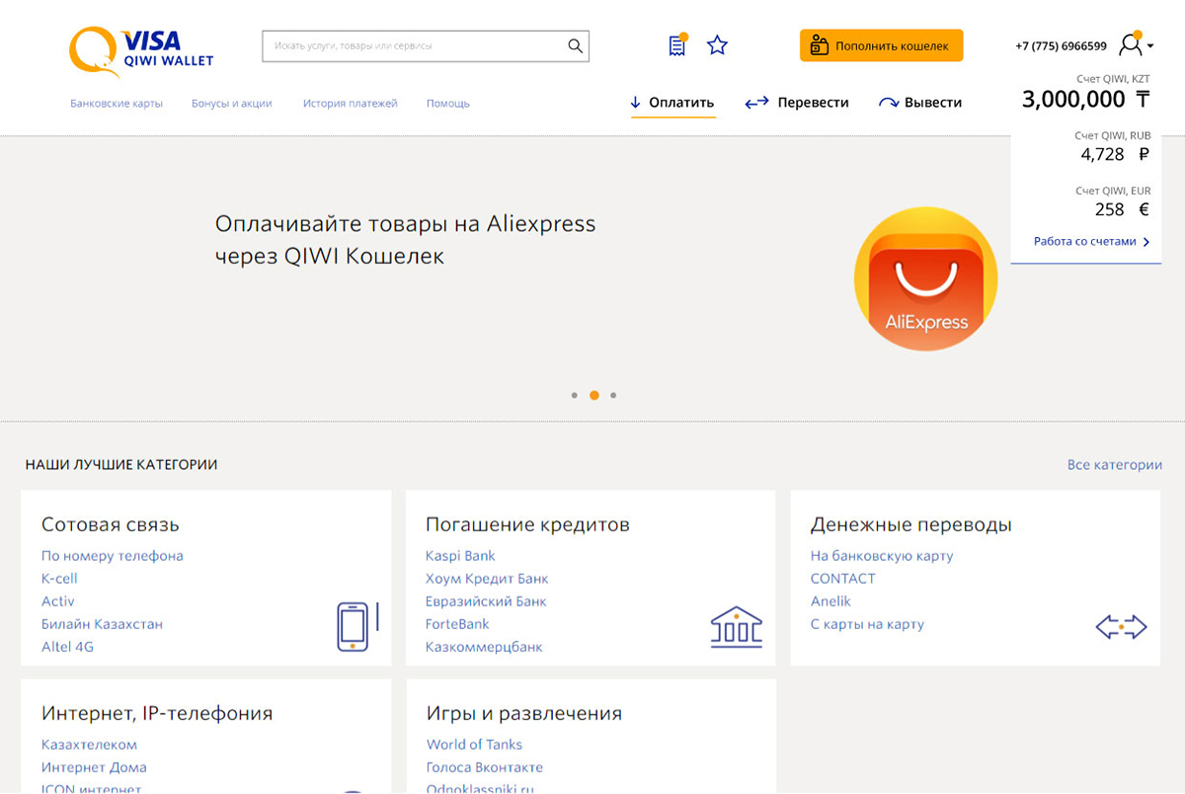1185x794 pixels.
Task: Open Билайн Казахстан link
Action: [x=103, y=624]
